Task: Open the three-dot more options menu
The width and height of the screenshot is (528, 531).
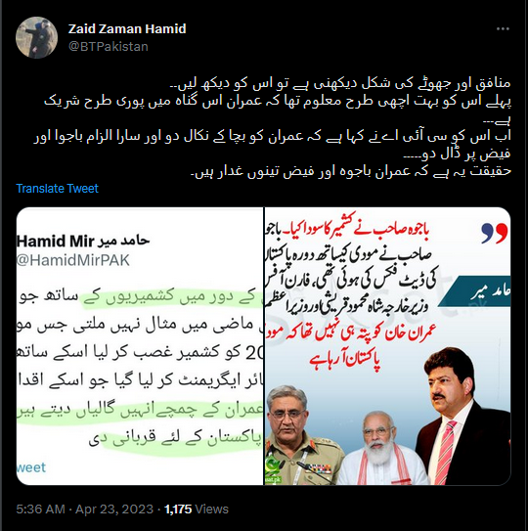Action: [503, 29]
